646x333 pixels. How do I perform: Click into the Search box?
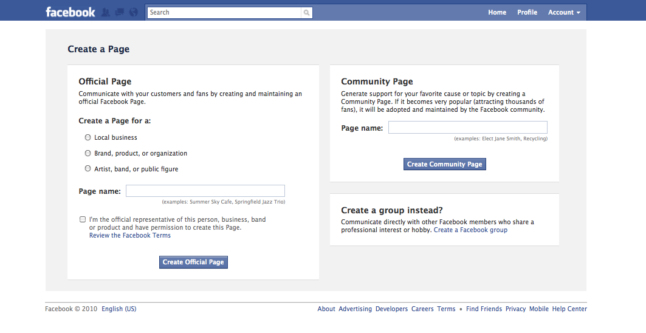pos(224,13)
